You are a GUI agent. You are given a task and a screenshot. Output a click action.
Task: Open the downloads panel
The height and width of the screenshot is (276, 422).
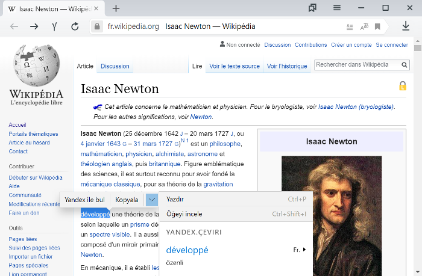[406, 26]
